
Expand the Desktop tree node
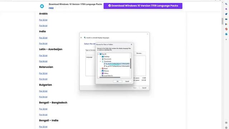[101, 57]
